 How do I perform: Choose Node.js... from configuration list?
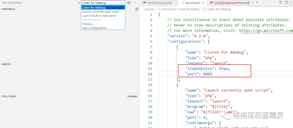pyautogui.click(x=103, y=24)
